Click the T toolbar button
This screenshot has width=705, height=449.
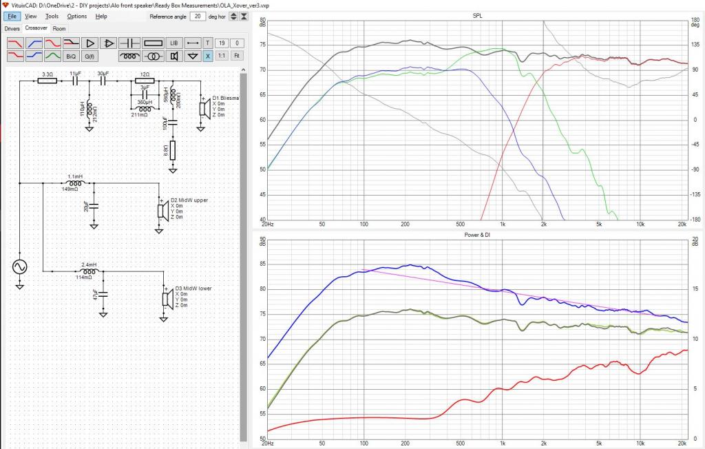click(x=207, y=43)
